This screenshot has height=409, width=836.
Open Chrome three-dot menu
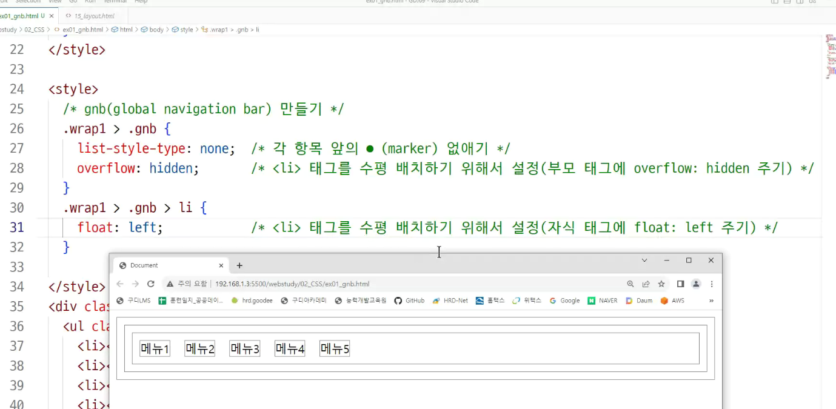(712, 284)
